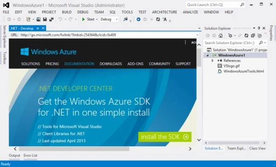Click Show All Files in Solution Explorer

259,36
